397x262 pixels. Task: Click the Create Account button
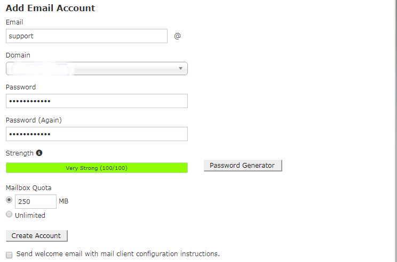coord(36,236)
